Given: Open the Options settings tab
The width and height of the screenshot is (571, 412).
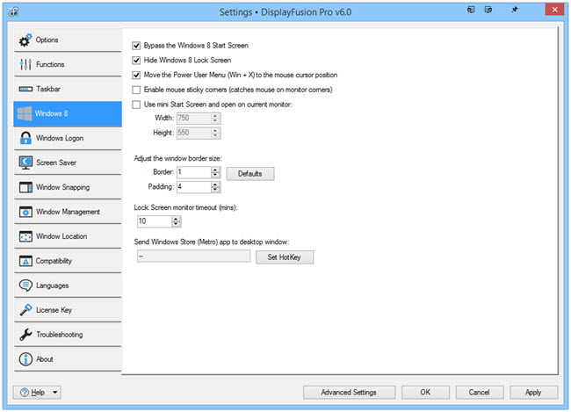Looking at the screenshot, I should pyautogui.click(x=68, y=40).
